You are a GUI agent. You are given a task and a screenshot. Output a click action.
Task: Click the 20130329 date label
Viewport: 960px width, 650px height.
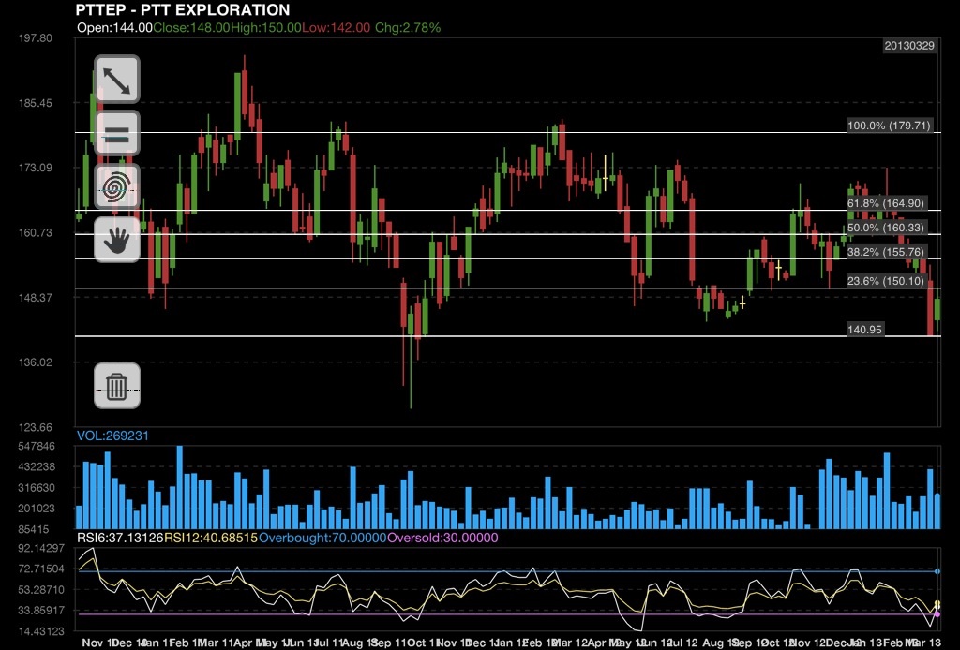(909, 46)
